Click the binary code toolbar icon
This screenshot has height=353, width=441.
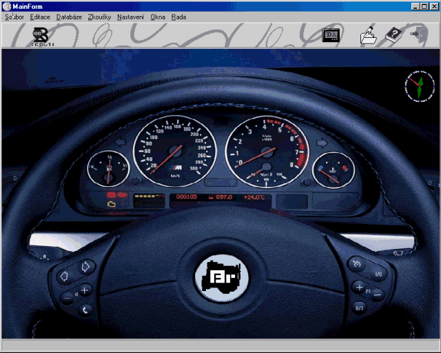[x=41, y=36]
